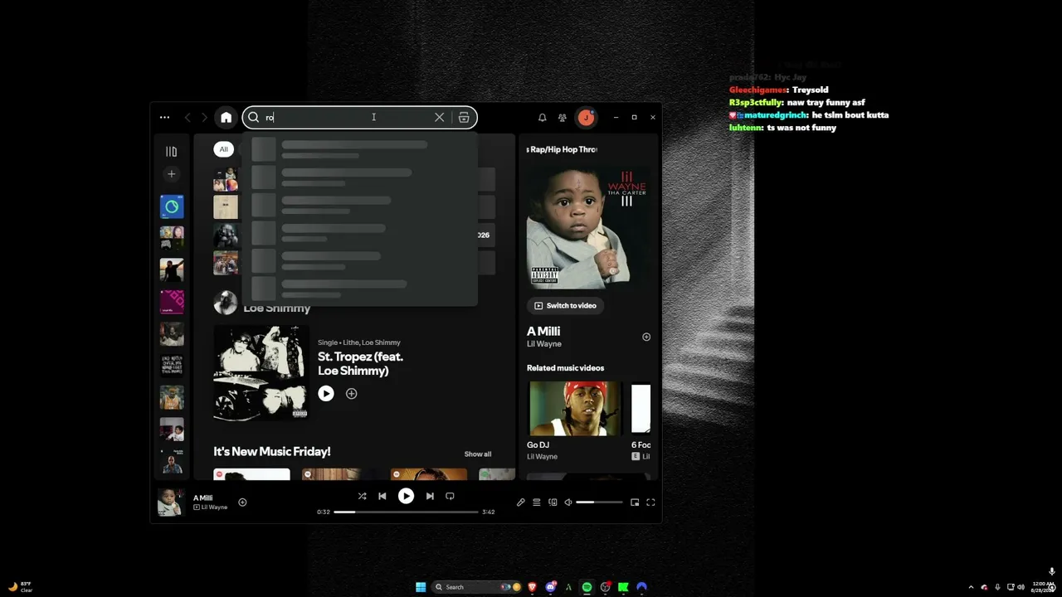Open Connect to a device

point(553,502)
